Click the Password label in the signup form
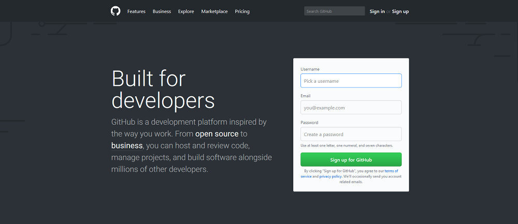The image size is (518, 224). tap(309, 123)
